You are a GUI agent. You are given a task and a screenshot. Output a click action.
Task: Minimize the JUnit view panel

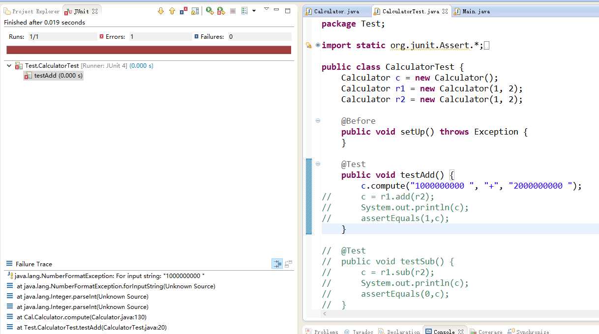click(x=277, y=10)
